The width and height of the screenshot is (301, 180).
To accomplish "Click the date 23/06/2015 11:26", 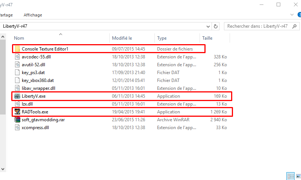I will pyautogui.click(x=129, y=120).
